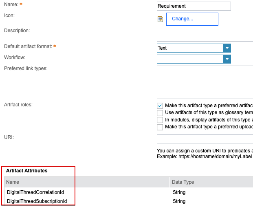Focus the Name field containing Requirement
The image size is (253, 207).
(194, 6)
